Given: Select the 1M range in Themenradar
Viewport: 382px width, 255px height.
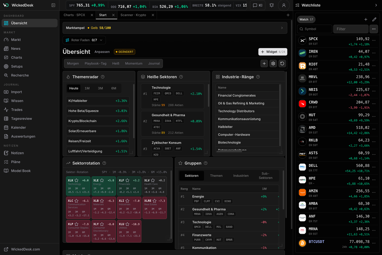Looking at the screenshot, I should (x=87, y=88).
